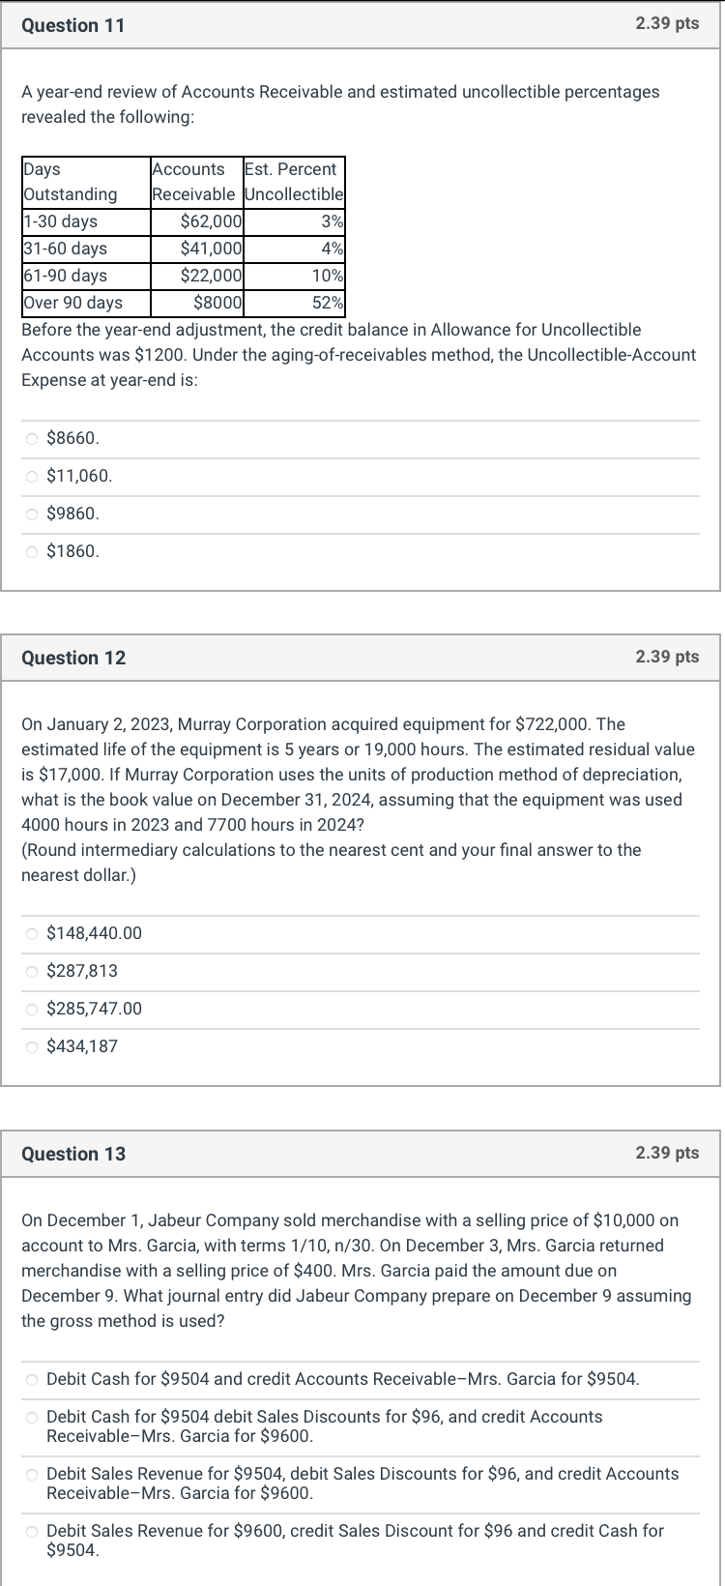Choose the $11,060 answer for Question 11

[x=32, y=476]
